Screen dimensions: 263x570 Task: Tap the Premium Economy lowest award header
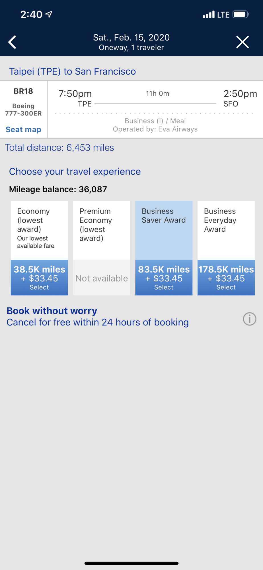pyautogui.click(x=102, y=230)
